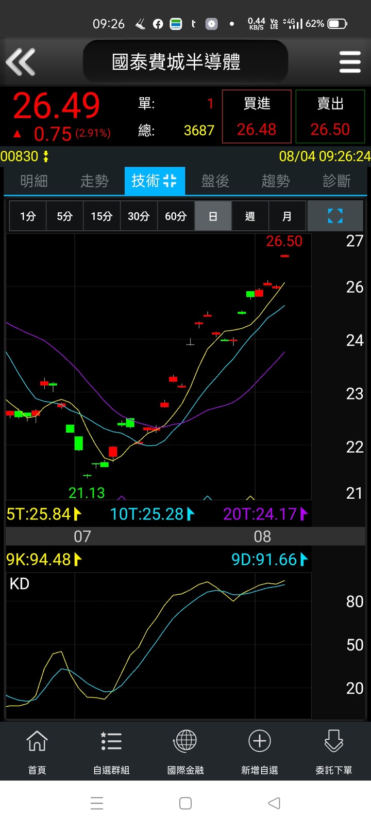Select the 週 weekly timeframe

point(250,216)
